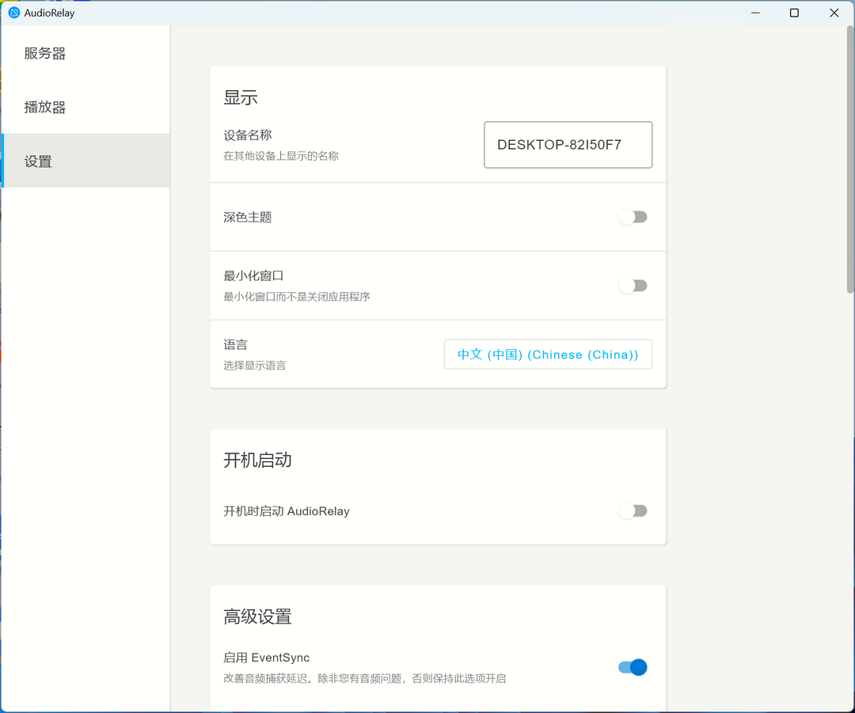Open the 中文 (中国) language selector
The image size is (855, 713).
(548, 354)
